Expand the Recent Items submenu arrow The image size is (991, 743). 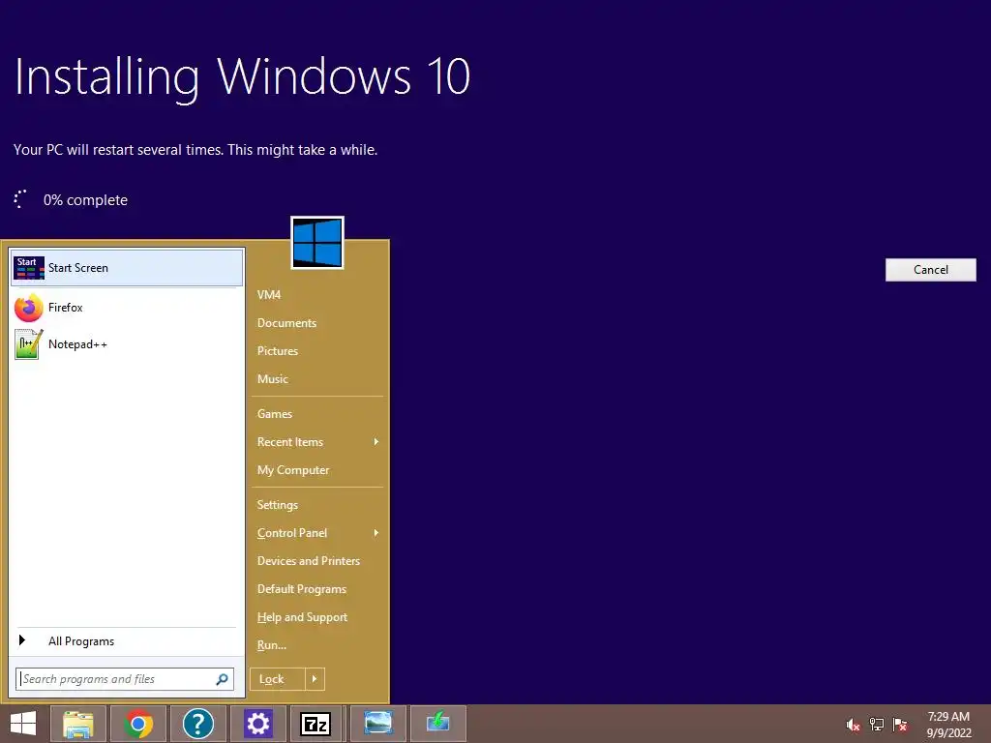click(x=376, y=441)
